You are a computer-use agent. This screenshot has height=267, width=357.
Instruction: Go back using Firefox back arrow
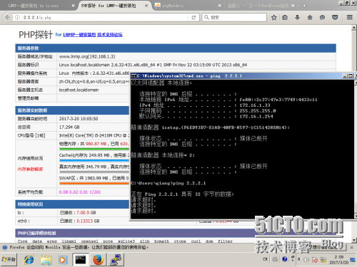[x=7, y=17]
